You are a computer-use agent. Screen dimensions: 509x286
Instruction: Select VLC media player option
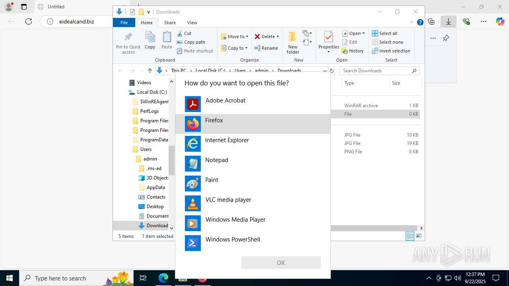253,203
